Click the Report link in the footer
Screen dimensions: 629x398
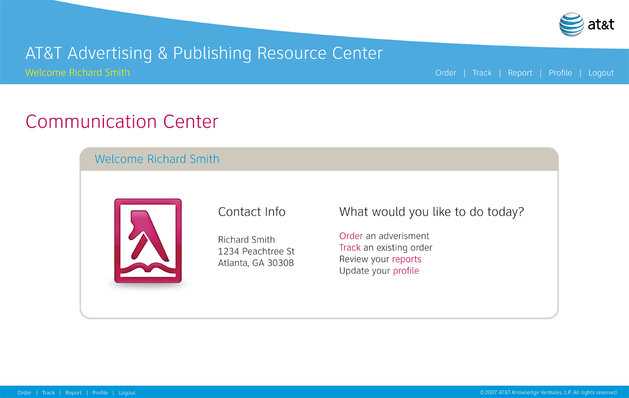(x=73, y=393)
